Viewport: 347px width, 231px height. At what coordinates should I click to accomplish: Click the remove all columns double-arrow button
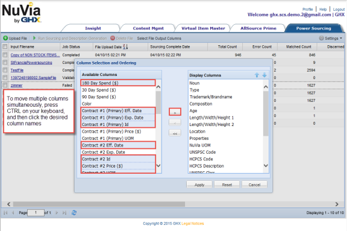(175, 133)
